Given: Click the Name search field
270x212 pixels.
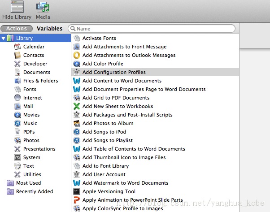Looking at the screenshot, I should coord(152,29).
